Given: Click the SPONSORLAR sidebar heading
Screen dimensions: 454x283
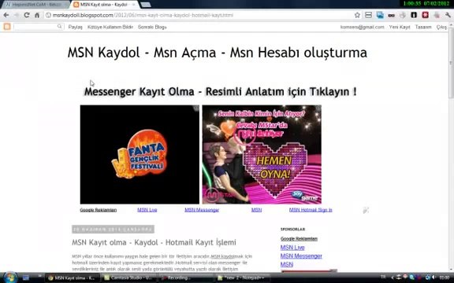Looking at the screenshot, I should point(292,230).
